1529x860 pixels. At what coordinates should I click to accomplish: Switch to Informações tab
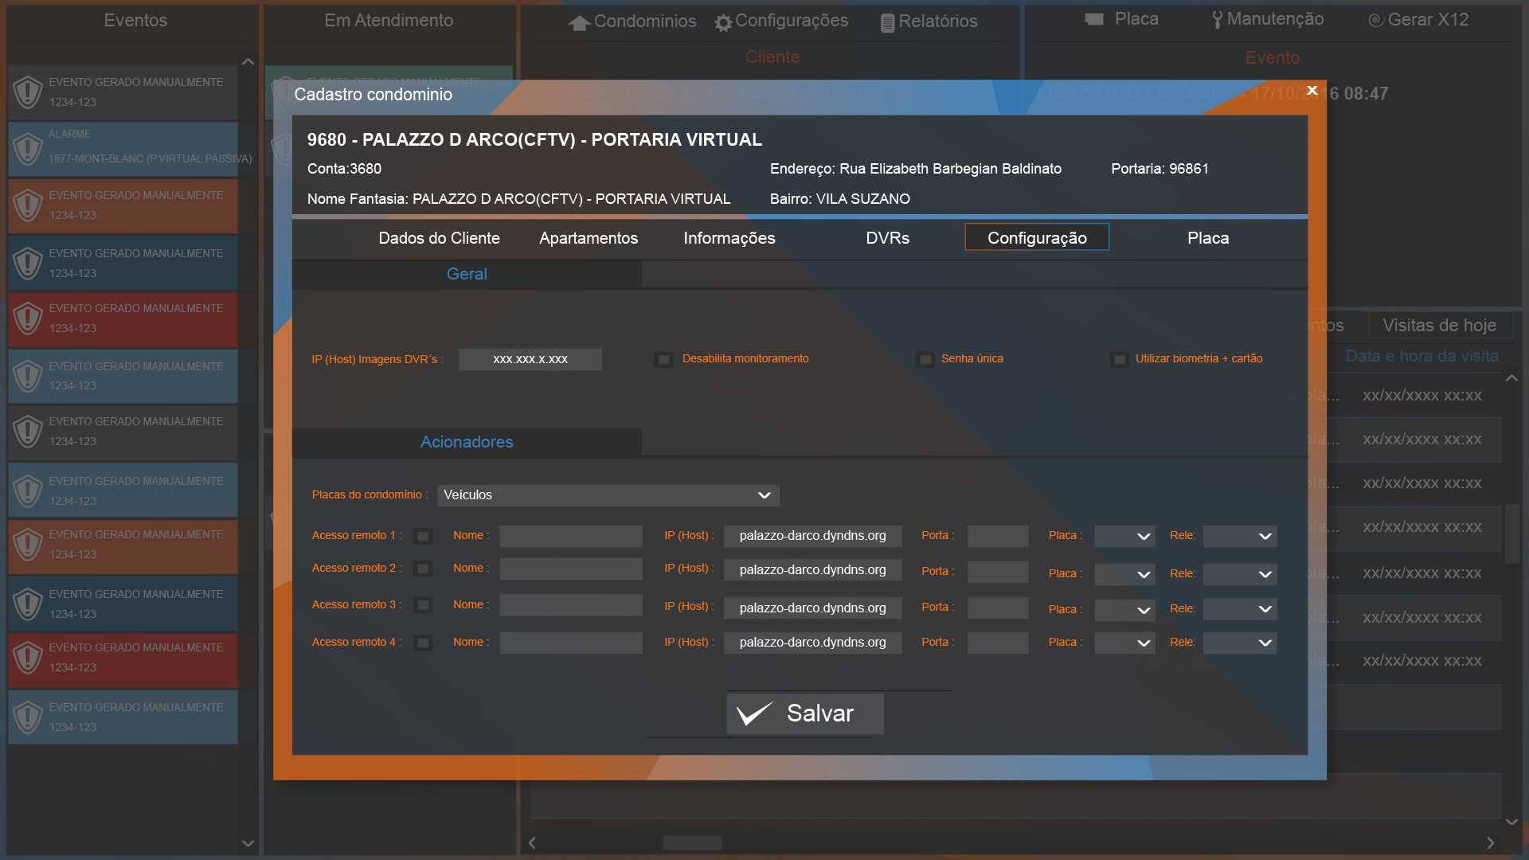click(x=729, y=238)
